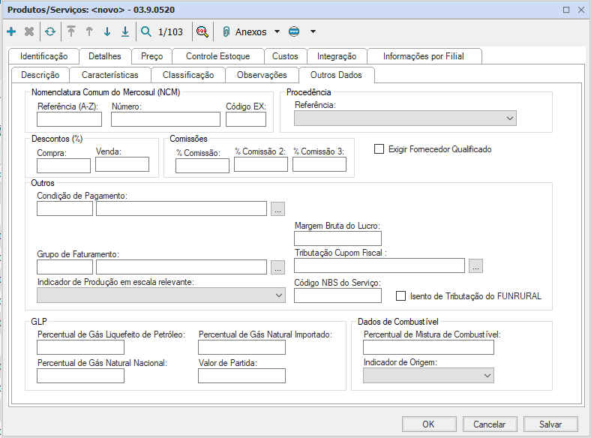Open the Classificação sub-tab

(188, 75)
